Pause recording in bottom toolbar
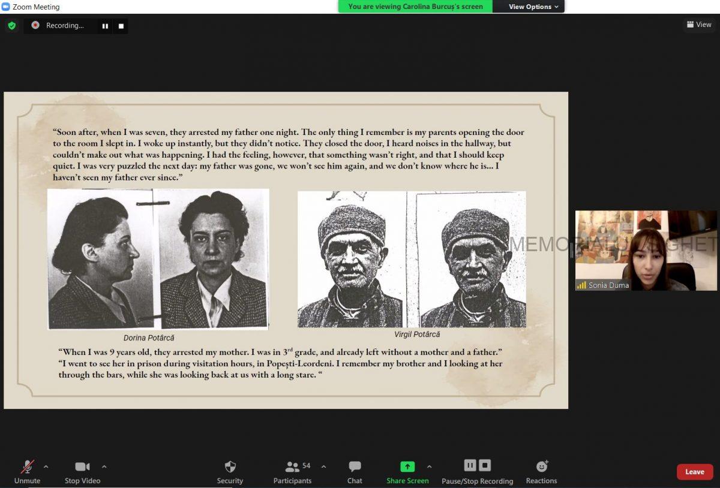This screenshot has height=488, width=720. (470, 465)
